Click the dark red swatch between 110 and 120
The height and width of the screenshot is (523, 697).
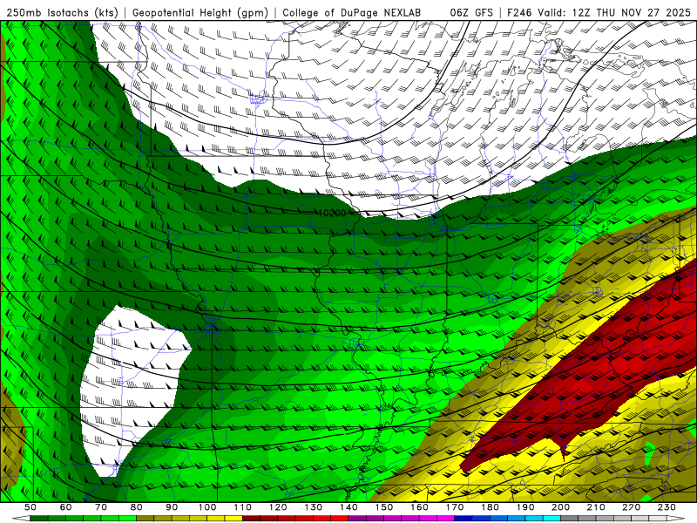click(x=251, y=518)
